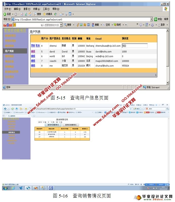The width and height of the screenshot is (175, 202).
Task: Open the month dropdown showing 5
Action: coord(50,122)
